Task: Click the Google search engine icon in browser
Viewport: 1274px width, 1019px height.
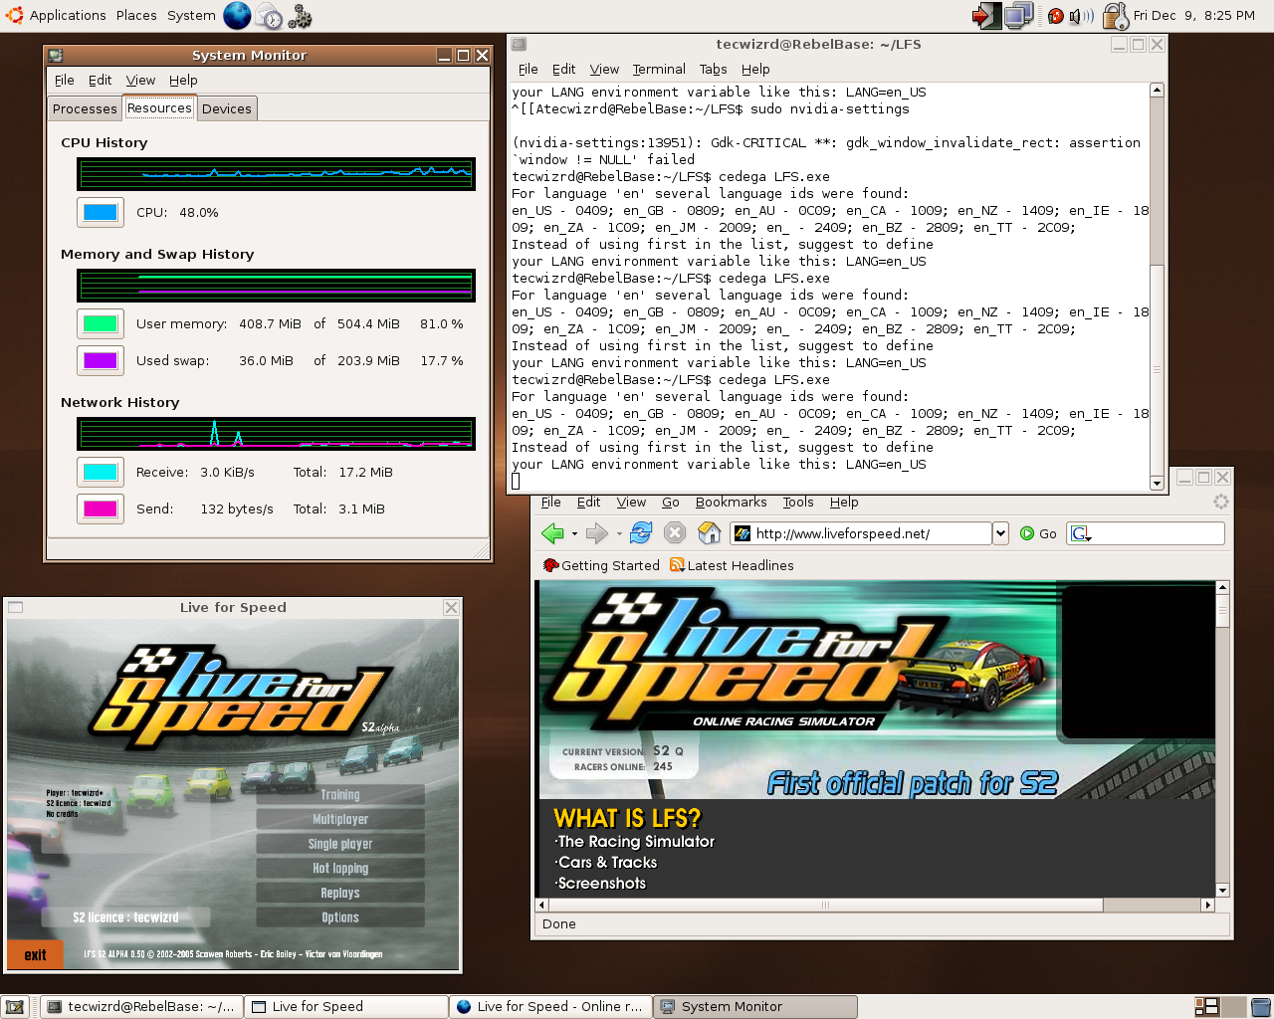Action: pyautogui.click(x=1080, y=533)
